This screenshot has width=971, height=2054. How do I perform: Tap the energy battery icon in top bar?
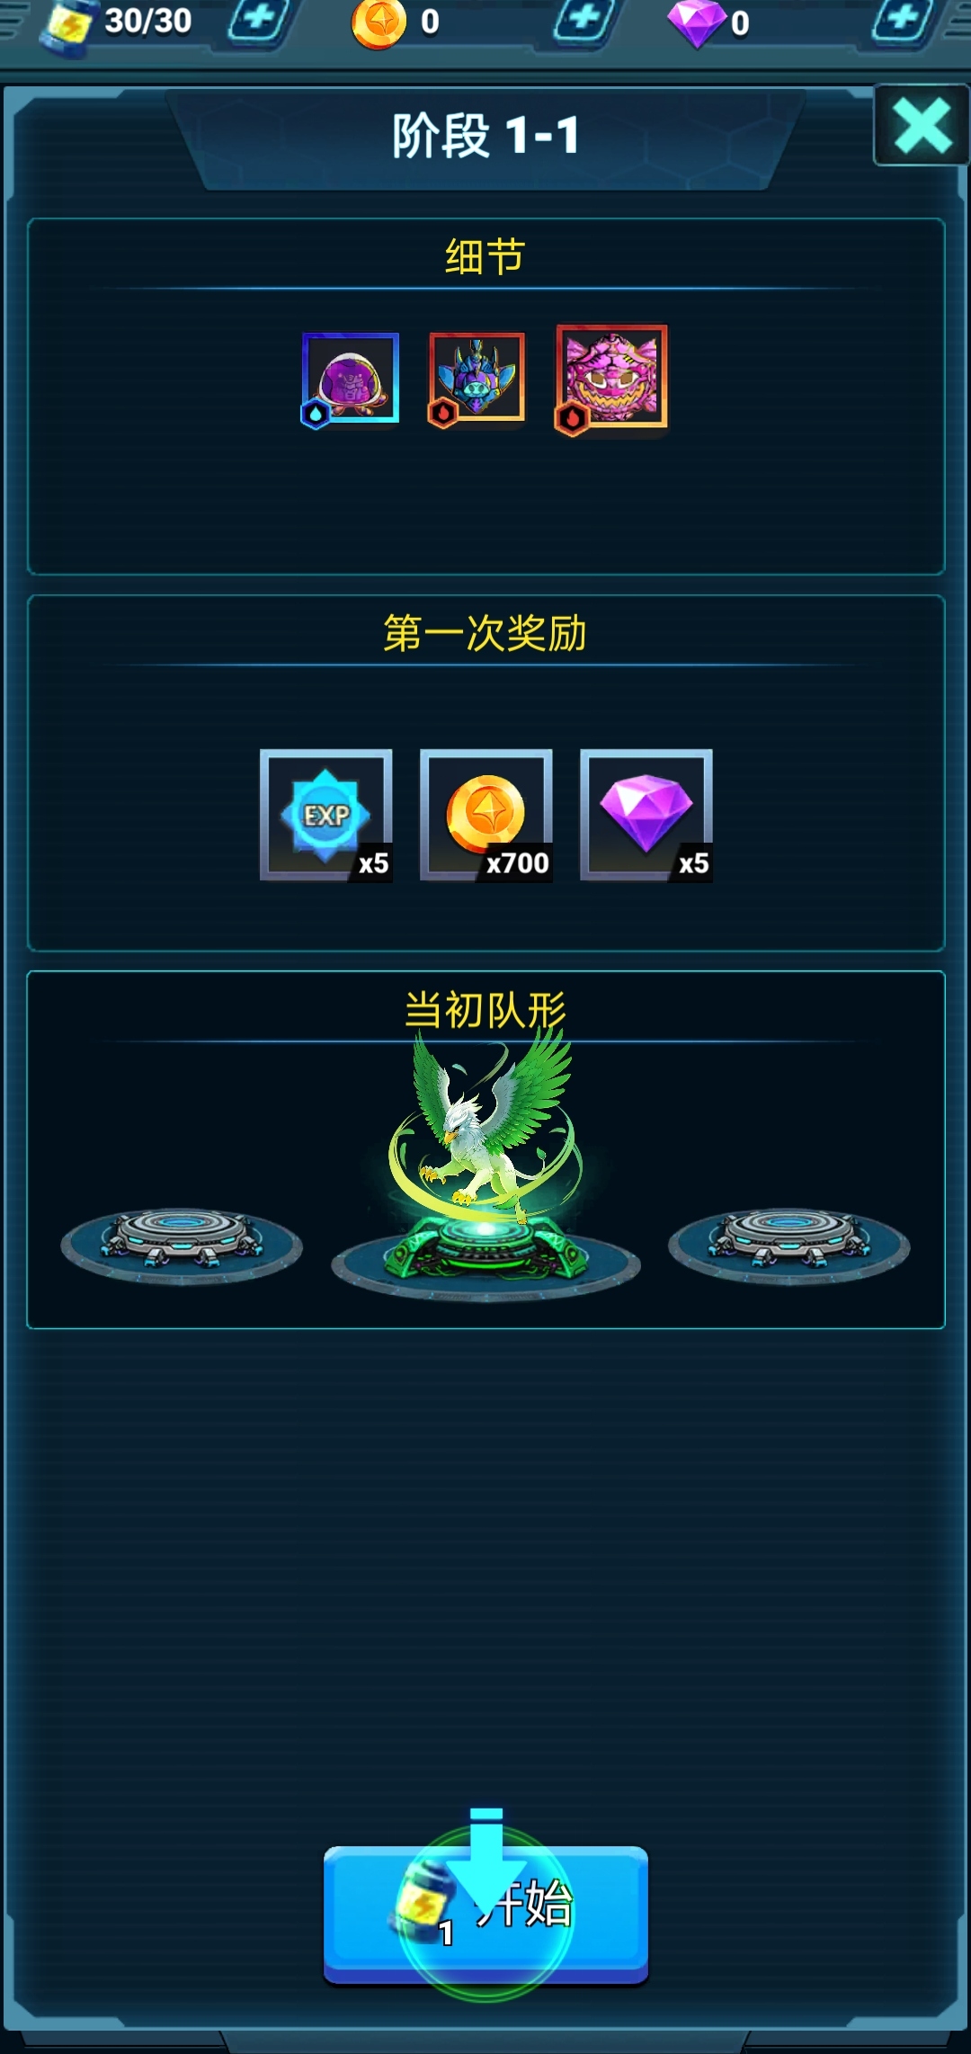pyautogui.click(x=67, y=25)
